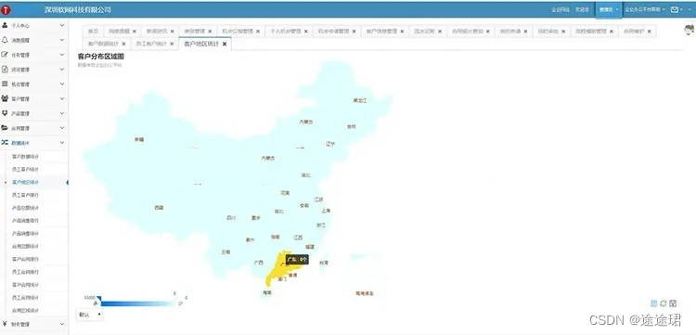Click the people icon beside 客户管理
The width and height of the screenshot is (696, 335).
pos(5,98)
